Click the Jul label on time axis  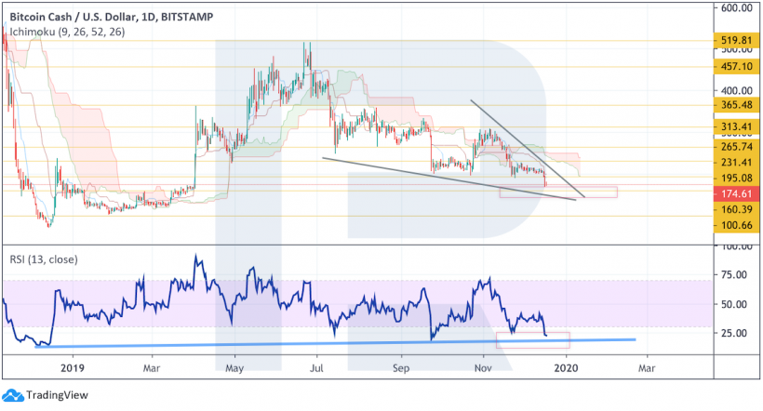pos(316,368)
